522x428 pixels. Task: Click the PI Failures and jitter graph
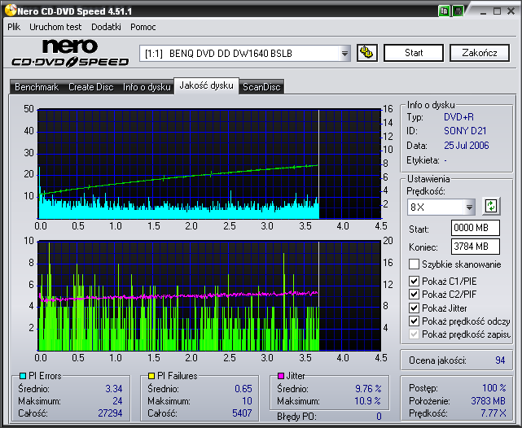(209, 295)
